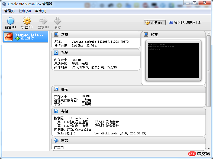Image resolution: width=213 pixels, height=159 pixels.
Task: Click the 新建 (New) toolbar icon
Action: pyautogui.click(x=10, y=21)
